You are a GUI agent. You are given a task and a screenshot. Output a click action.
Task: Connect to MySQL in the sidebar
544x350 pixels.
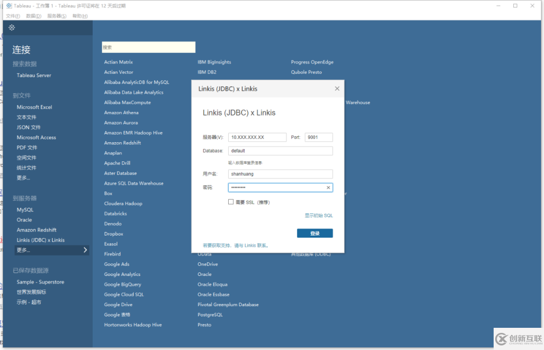[25, 210]
